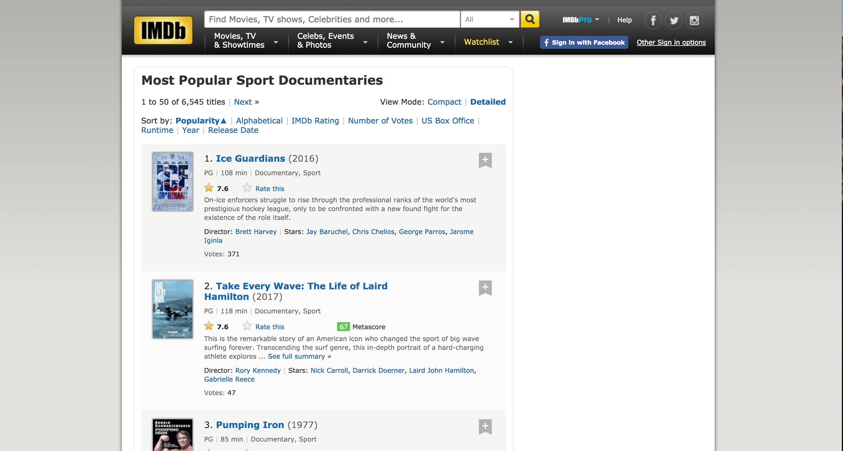Sort by IMDb Rating
843x451 pixels.
(315, 121)
